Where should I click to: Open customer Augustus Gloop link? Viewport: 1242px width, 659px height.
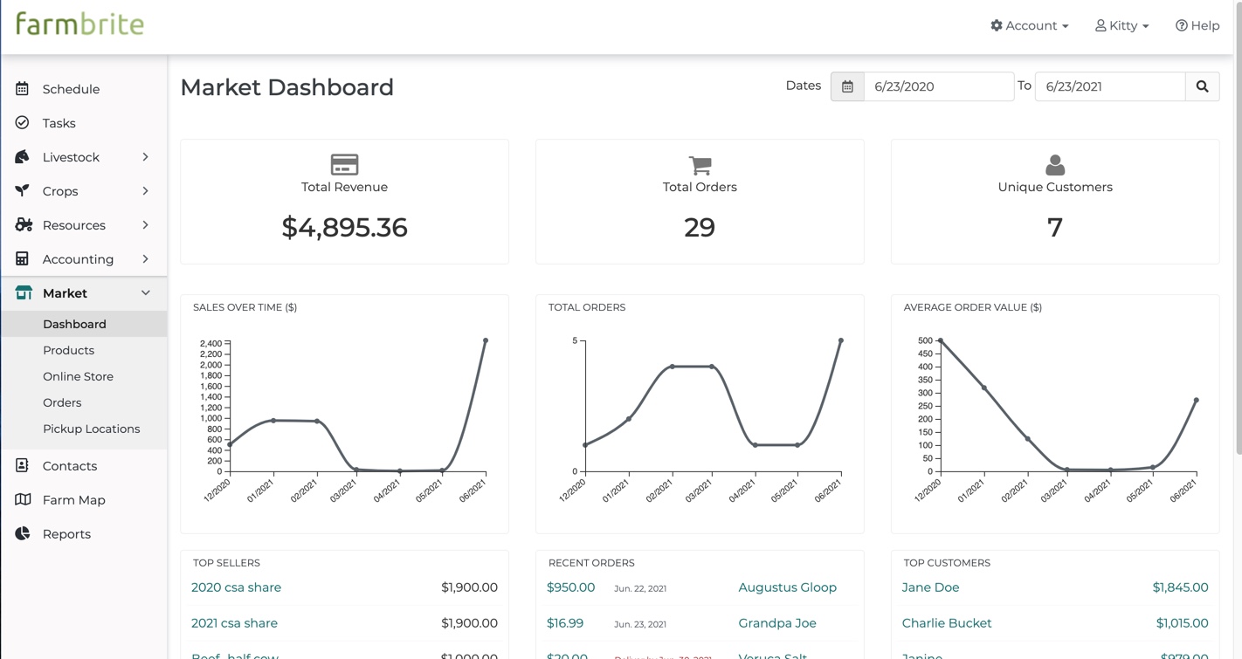pos(787,587)
